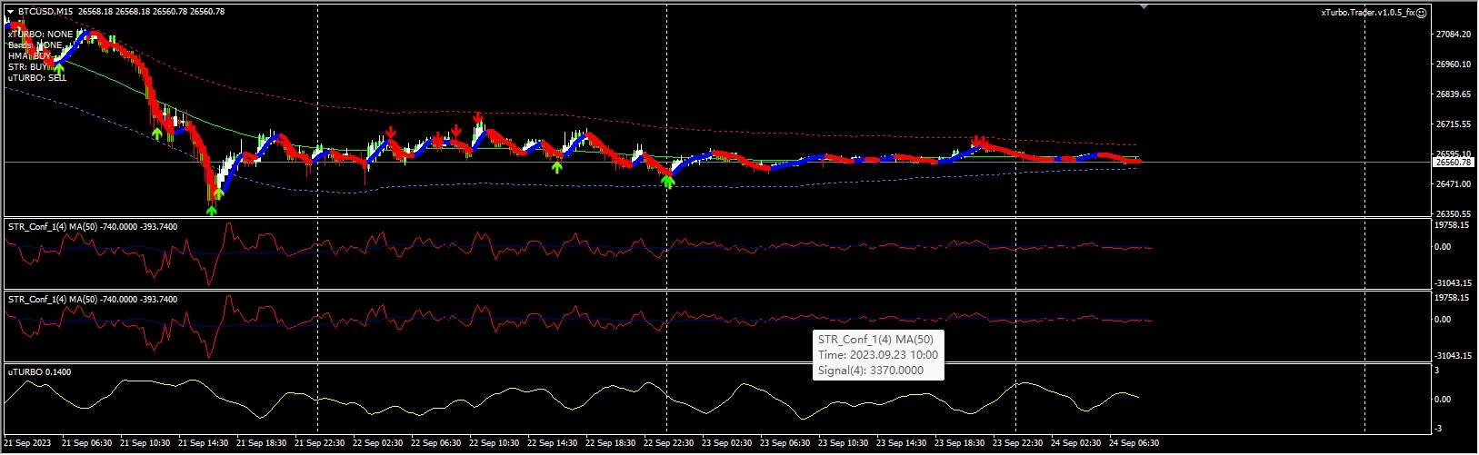Click the red sell arrow near 23 Sep 18:30
The width and height of the screenshot is (1479, 455).
coord(978,141)
